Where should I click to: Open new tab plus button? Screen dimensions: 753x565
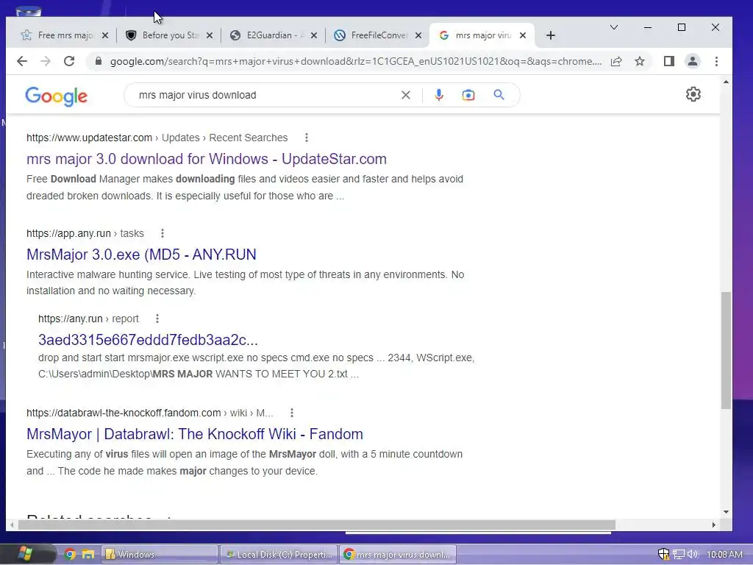(550, 35)
